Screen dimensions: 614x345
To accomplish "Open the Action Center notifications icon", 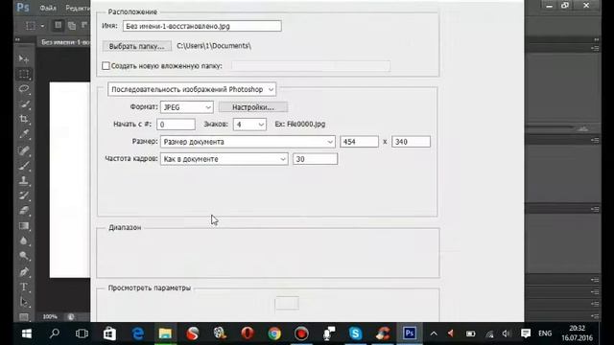I will point(526,333).
